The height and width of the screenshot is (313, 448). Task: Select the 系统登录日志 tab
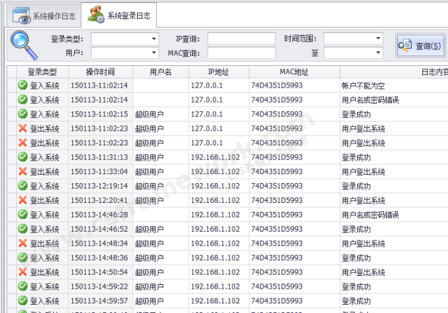tap(119, 15)
